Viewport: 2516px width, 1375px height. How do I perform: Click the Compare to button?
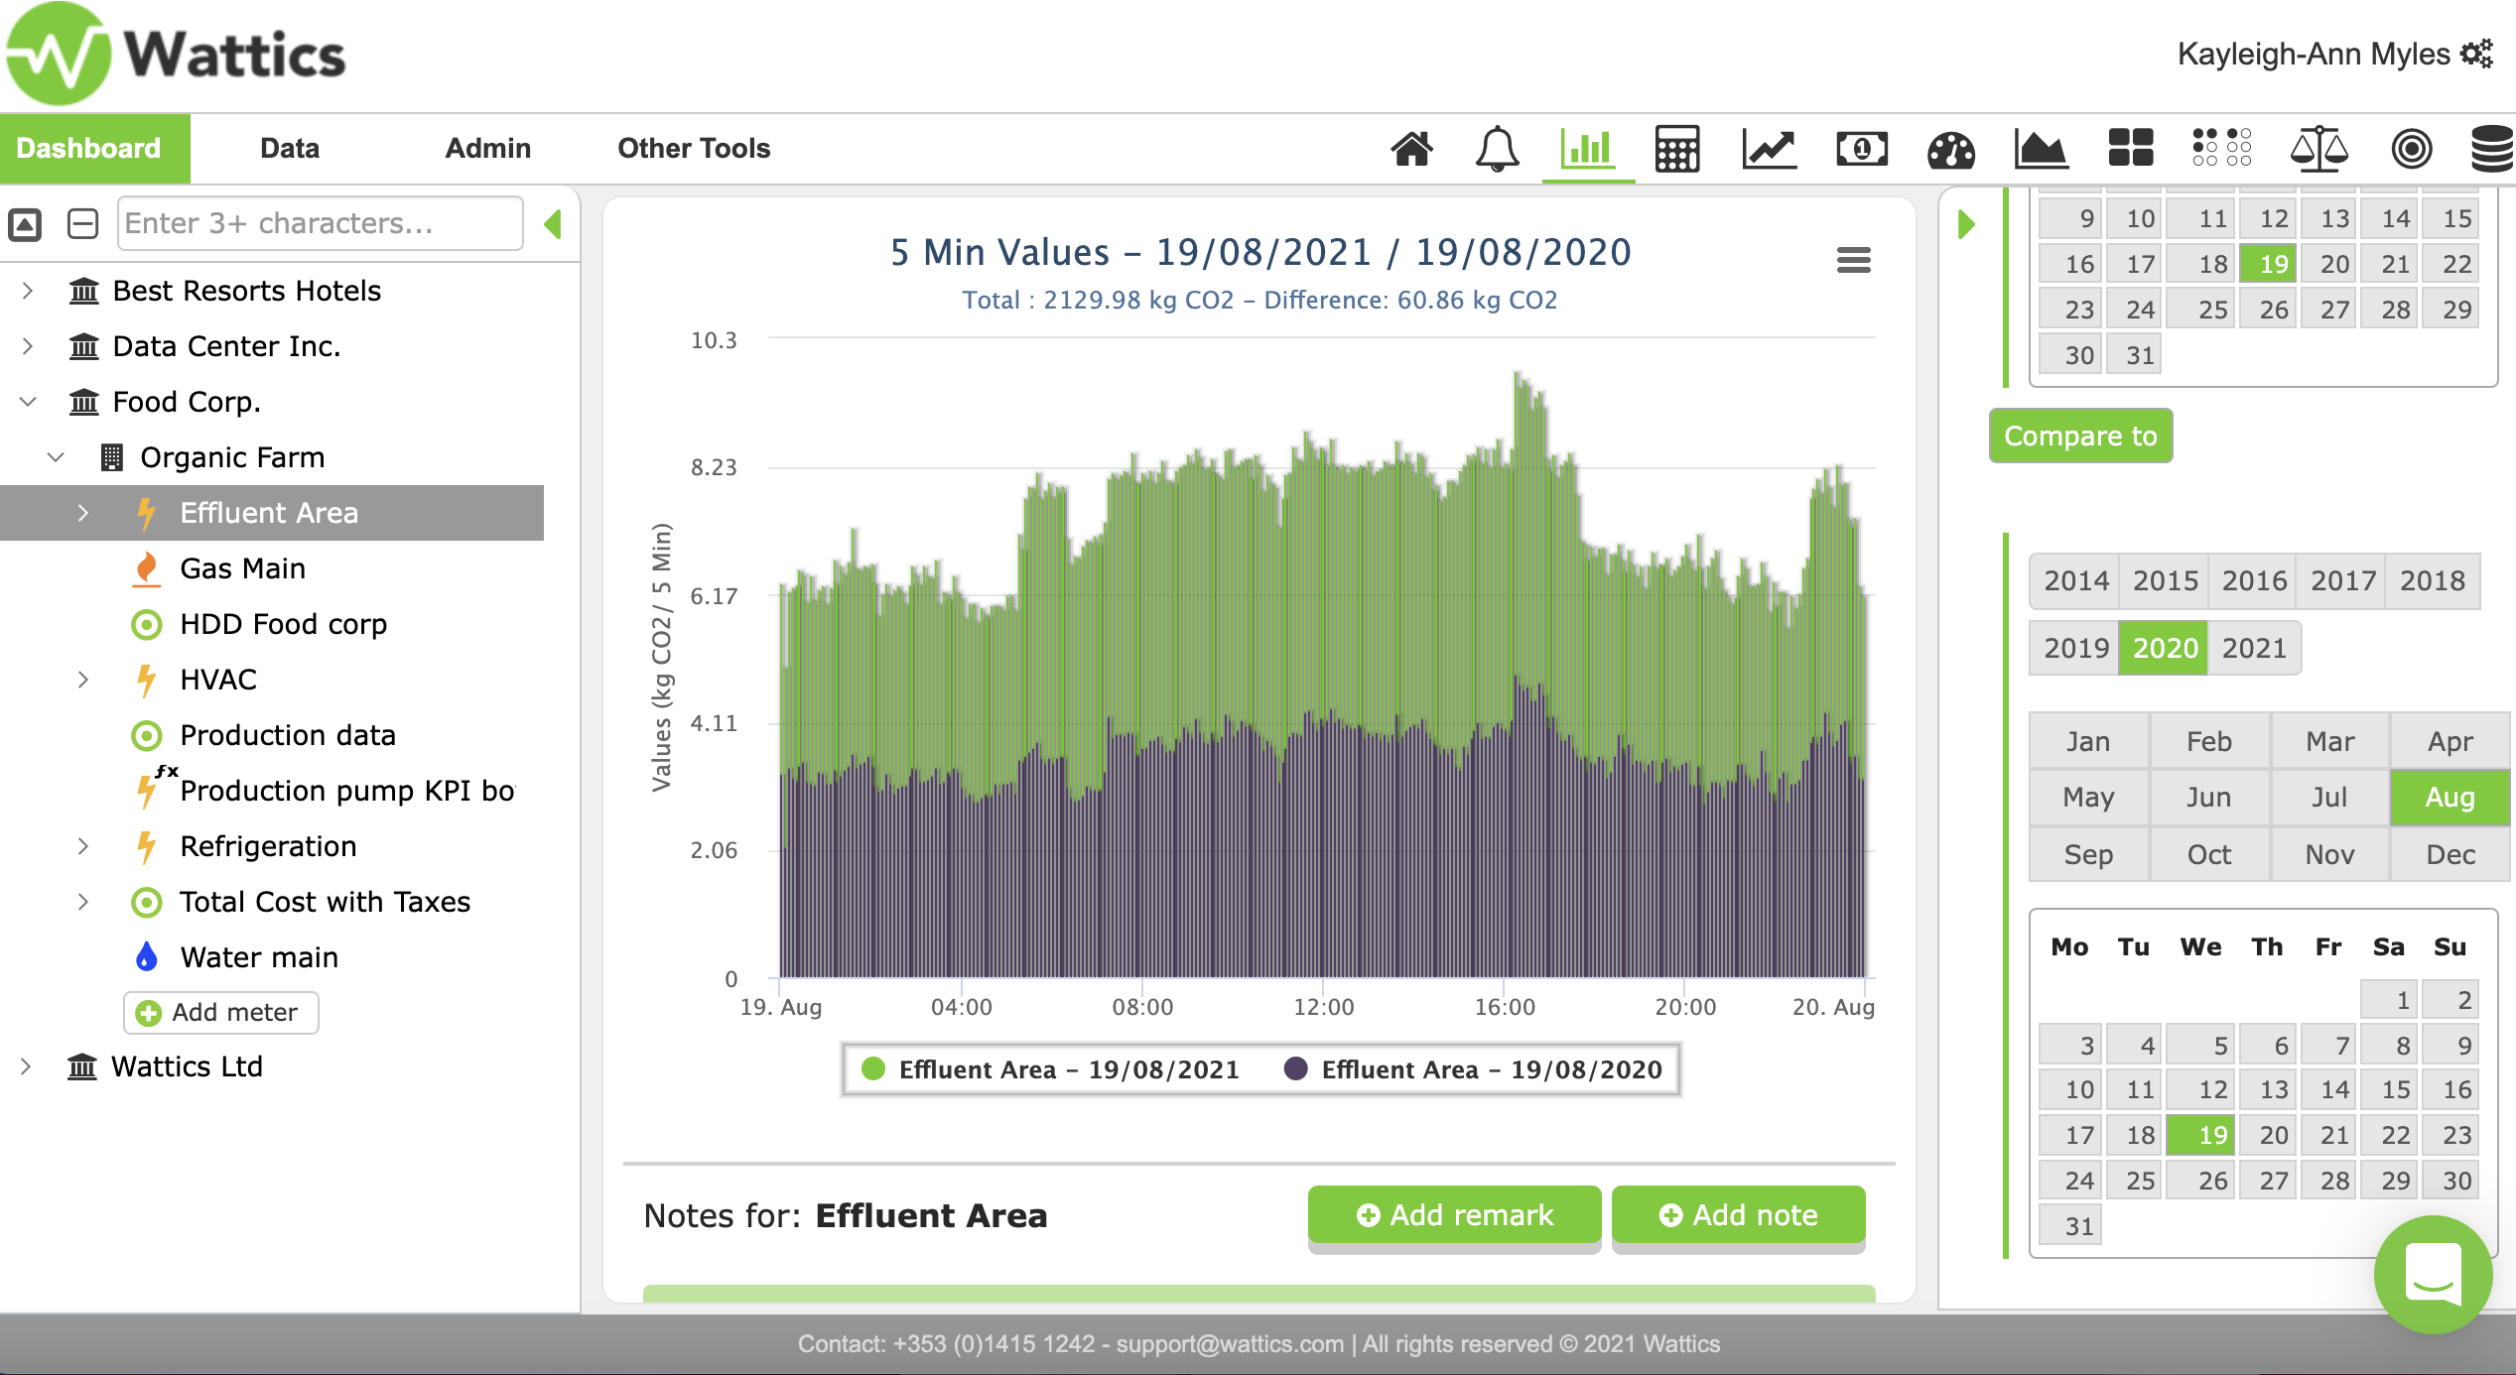pyautogui.click(x=2079, y=437)
